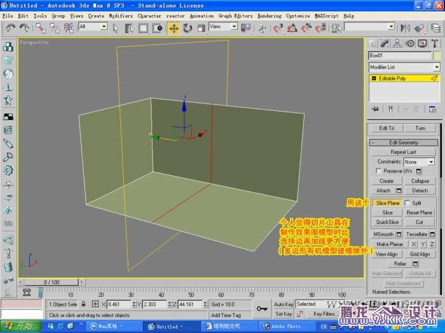Click the Collapse button
Screen dimensions: 445x333
(420, 181)
